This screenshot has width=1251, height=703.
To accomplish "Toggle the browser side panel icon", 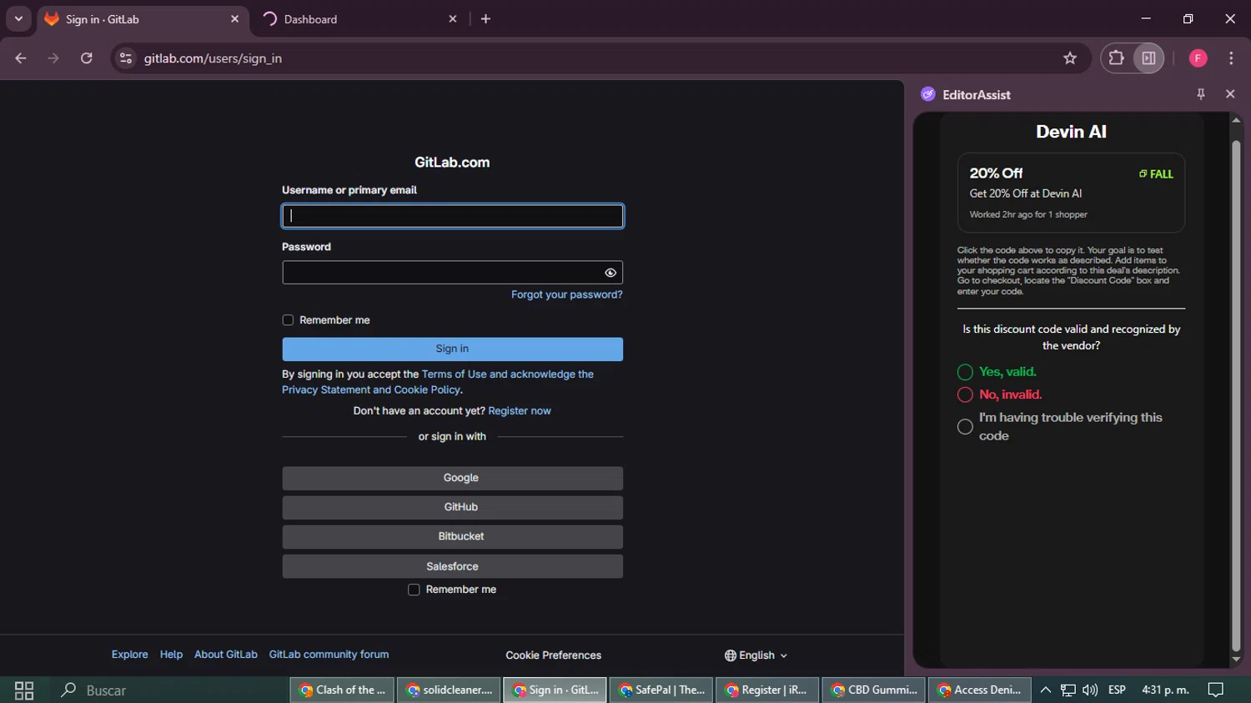I will point(1148,58).
